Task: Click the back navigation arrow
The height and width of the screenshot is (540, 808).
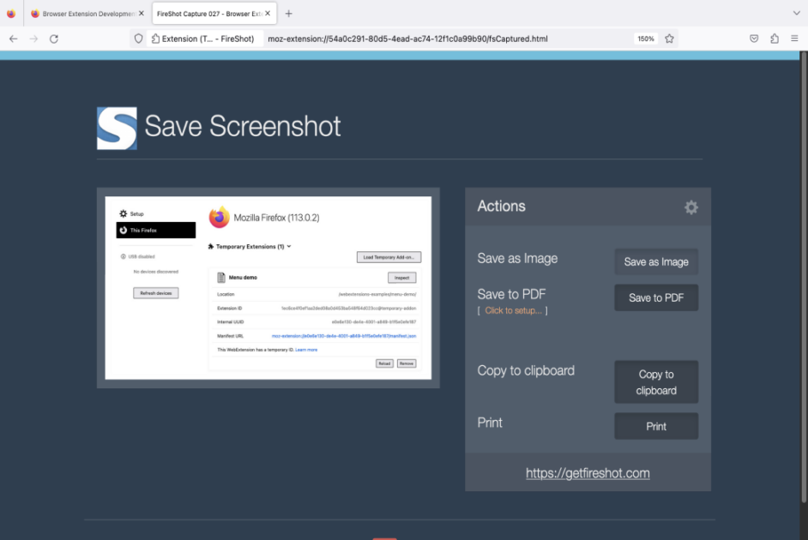Action: point(12,39)
